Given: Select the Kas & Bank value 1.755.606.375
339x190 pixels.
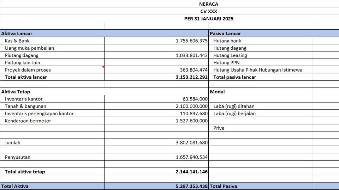Looking at the screenshot, I should tap(192, 41).
